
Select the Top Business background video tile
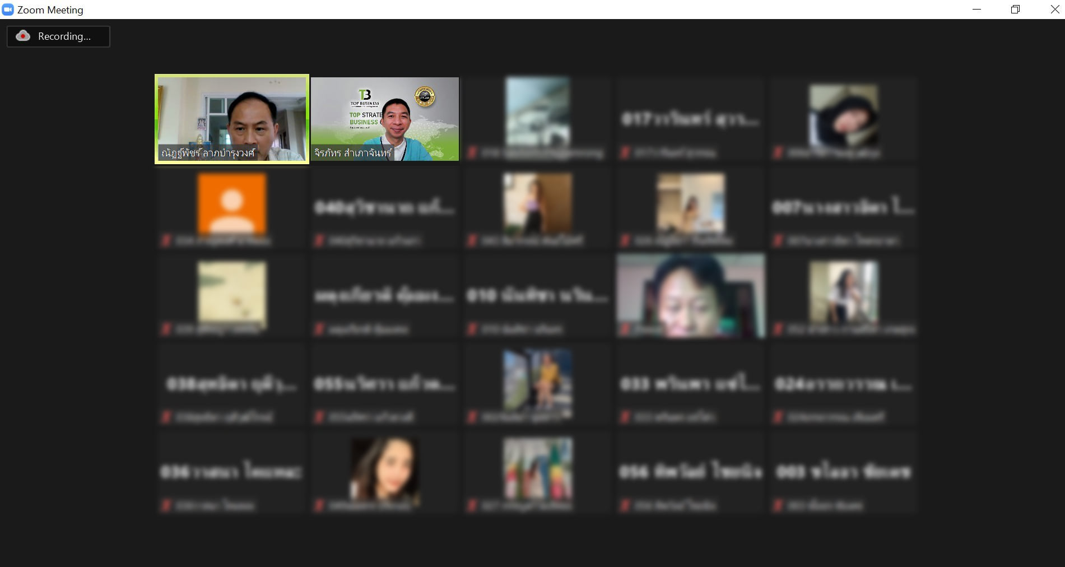385,119
